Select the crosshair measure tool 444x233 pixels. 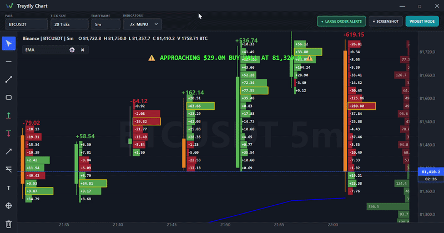click(x=9, y=206)
